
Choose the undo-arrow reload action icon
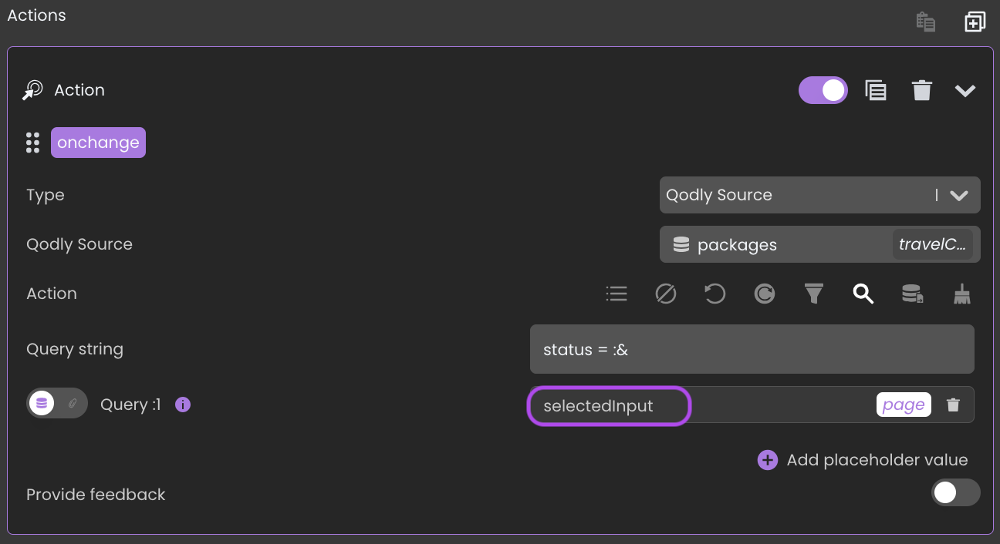(715, 294)
